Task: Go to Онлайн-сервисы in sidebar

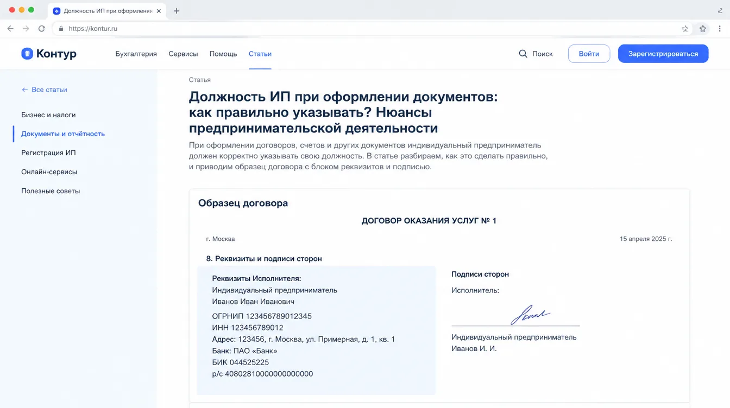Action: [x=49, y=172]
